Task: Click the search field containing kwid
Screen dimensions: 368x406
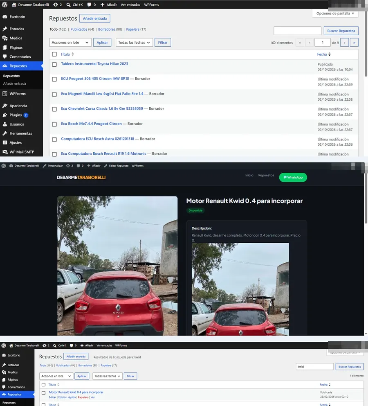Action: (x=314, y=367)
